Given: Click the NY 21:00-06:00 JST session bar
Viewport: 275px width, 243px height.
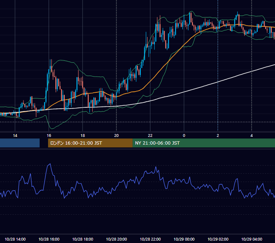Looking at the screenshot, I should point(203,143).
